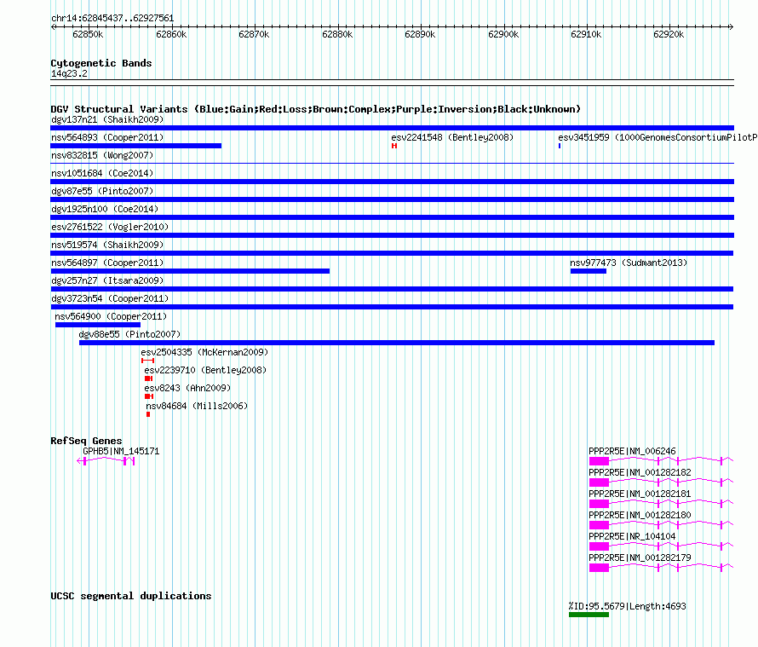Select the PPP2R5E NM_006246 exon block
The height and width of the screenshot is (647, 758).
click(x=599, y=461)
